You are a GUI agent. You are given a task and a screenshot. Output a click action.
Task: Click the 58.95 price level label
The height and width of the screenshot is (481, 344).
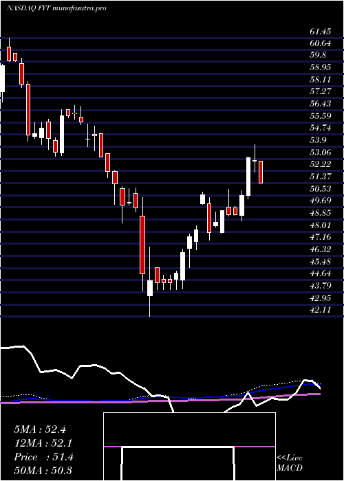(321, 67)
